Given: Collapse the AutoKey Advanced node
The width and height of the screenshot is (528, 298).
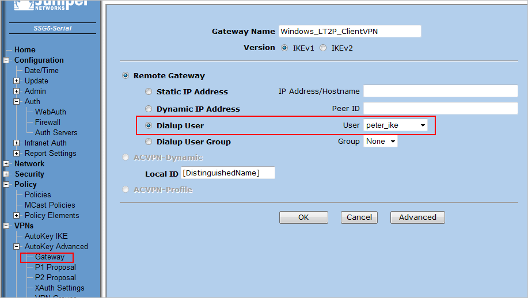Looking at the screenshot, I should [x=17, y=247].
